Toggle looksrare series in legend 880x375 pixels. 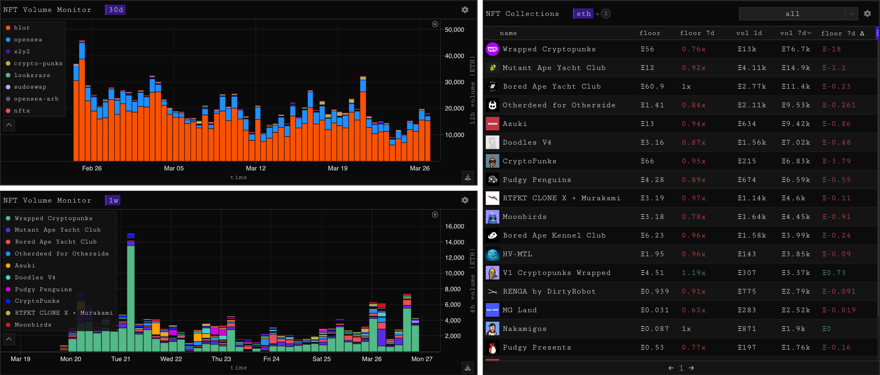(28, 75)
